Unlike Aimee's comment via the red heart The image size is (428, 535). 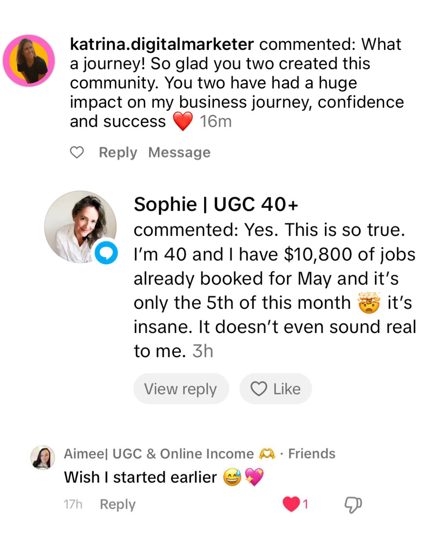(291, 504)
